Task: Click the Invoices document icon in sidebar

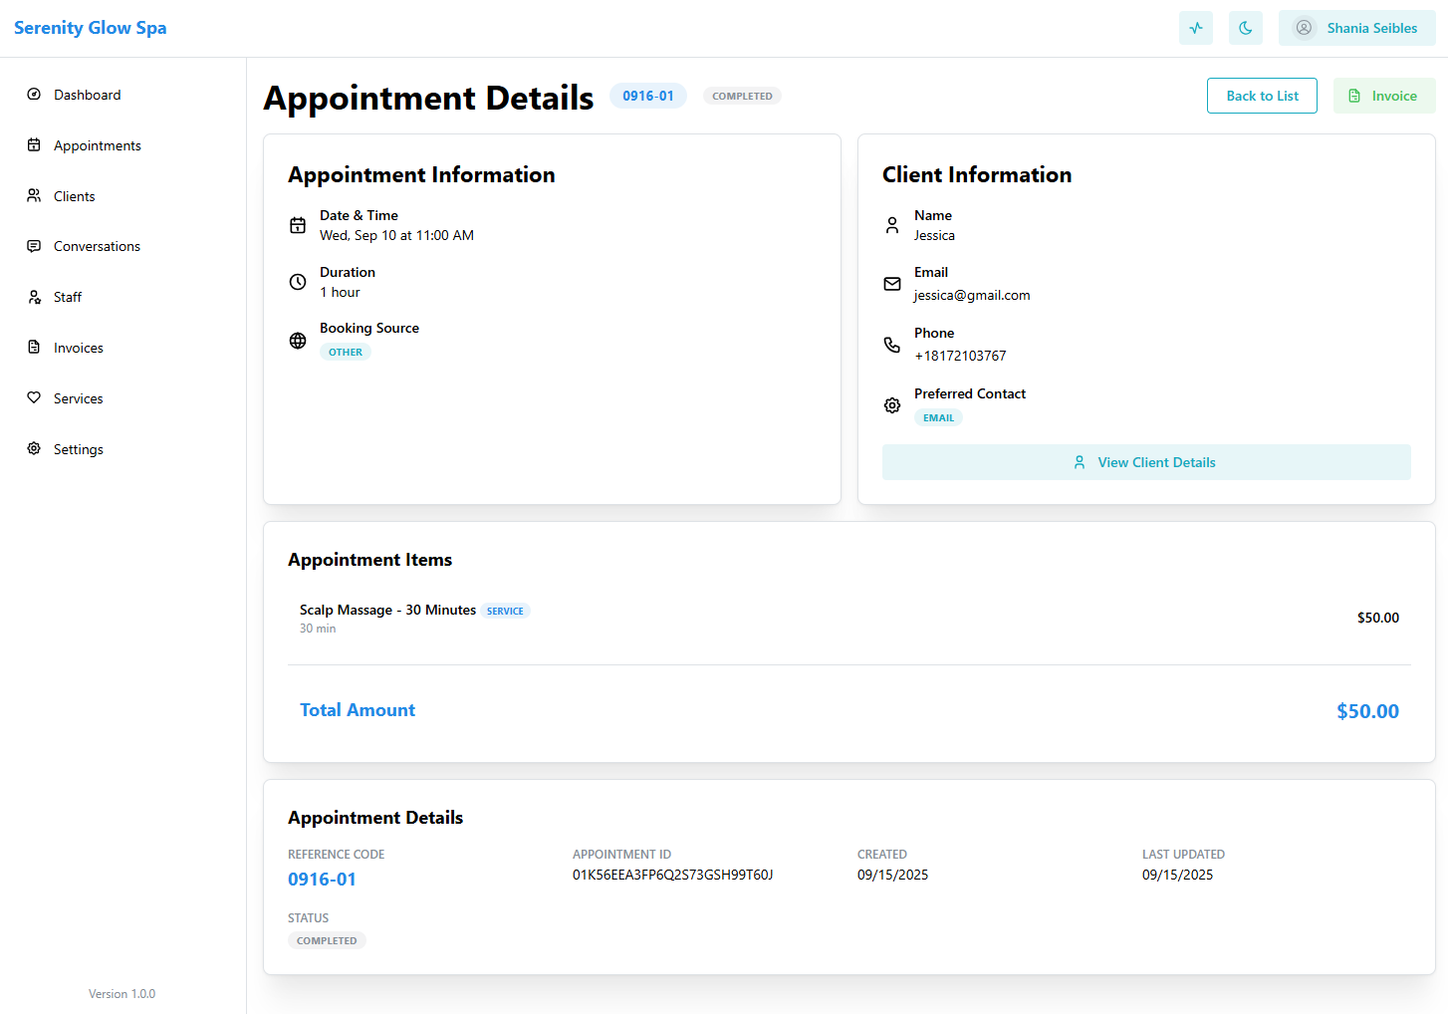Action: [34, 348]
